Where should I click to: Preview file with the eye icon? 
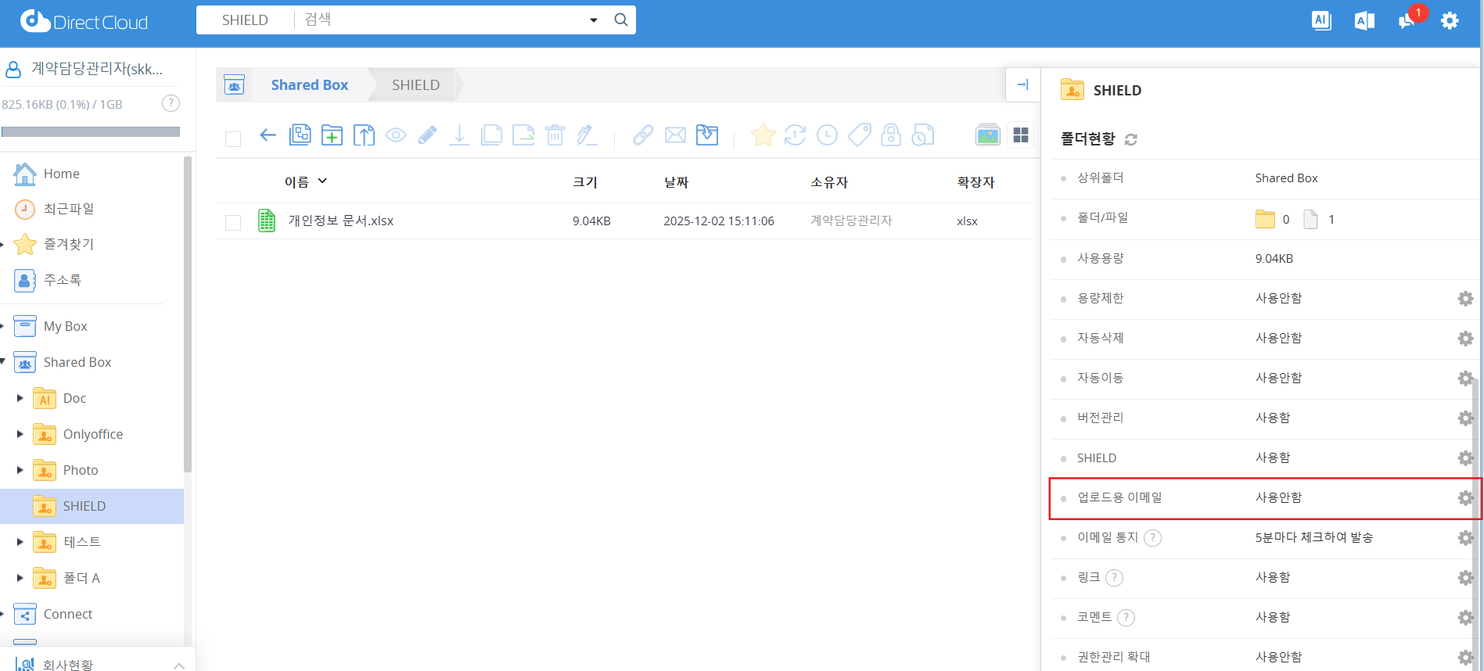[x=396, y=135]
